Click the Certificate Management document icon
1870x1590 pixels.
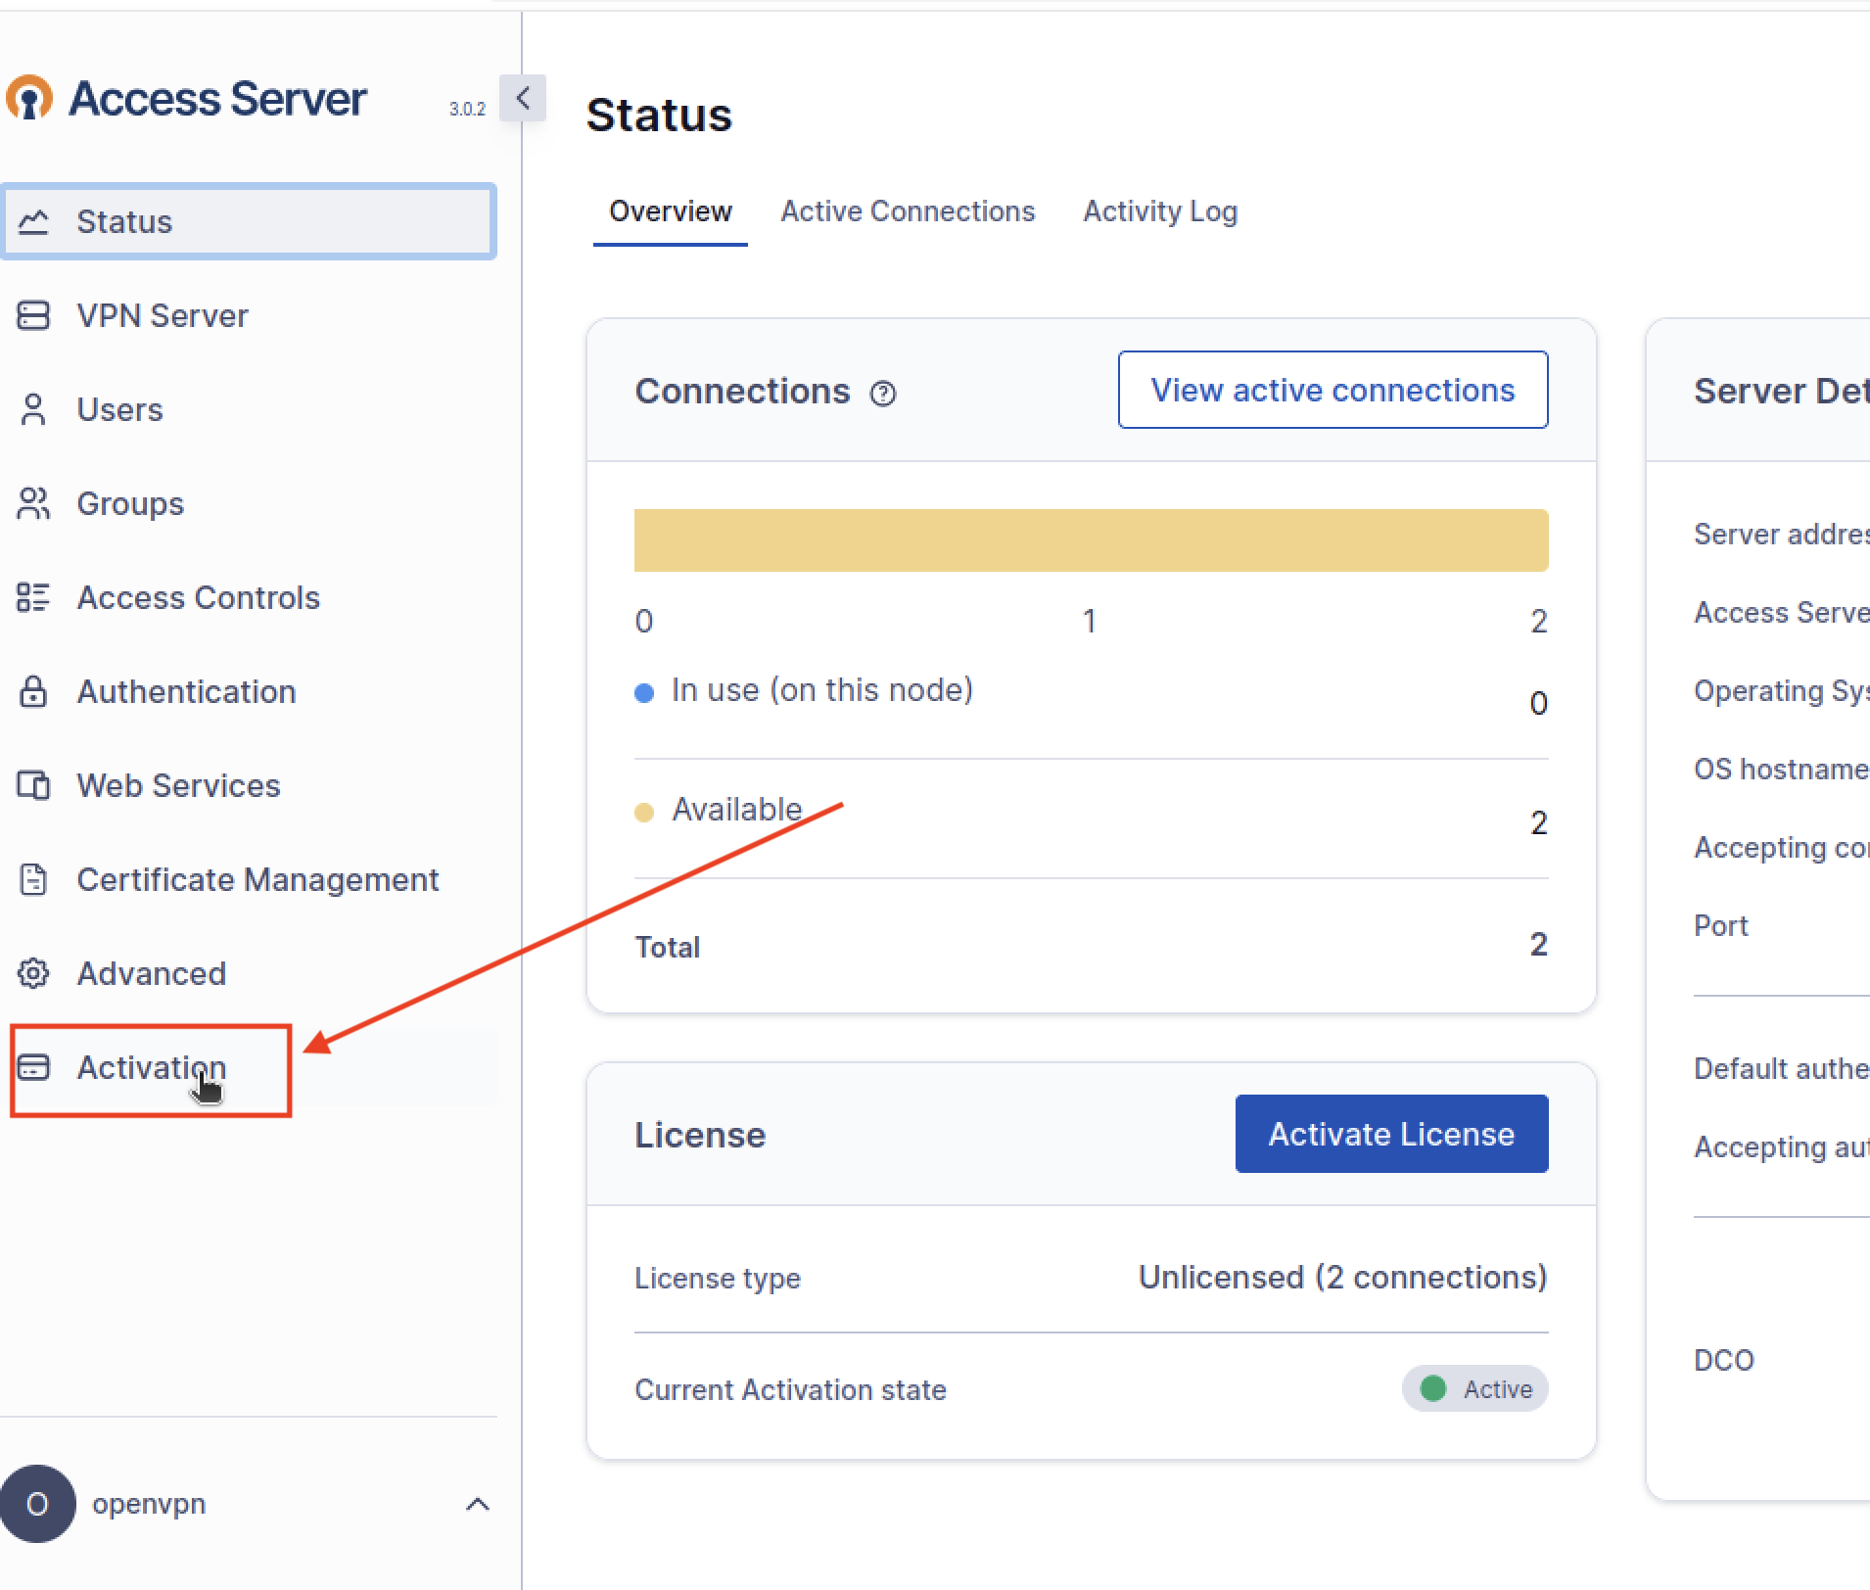click(33, 879)
